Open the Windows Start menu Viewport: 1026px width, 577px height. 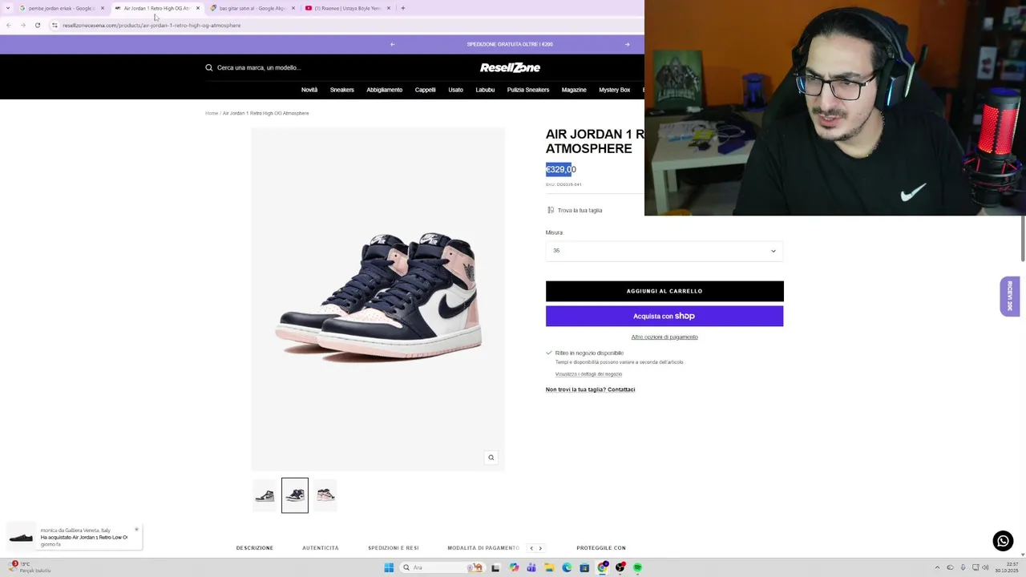click(x=389, y=567)
